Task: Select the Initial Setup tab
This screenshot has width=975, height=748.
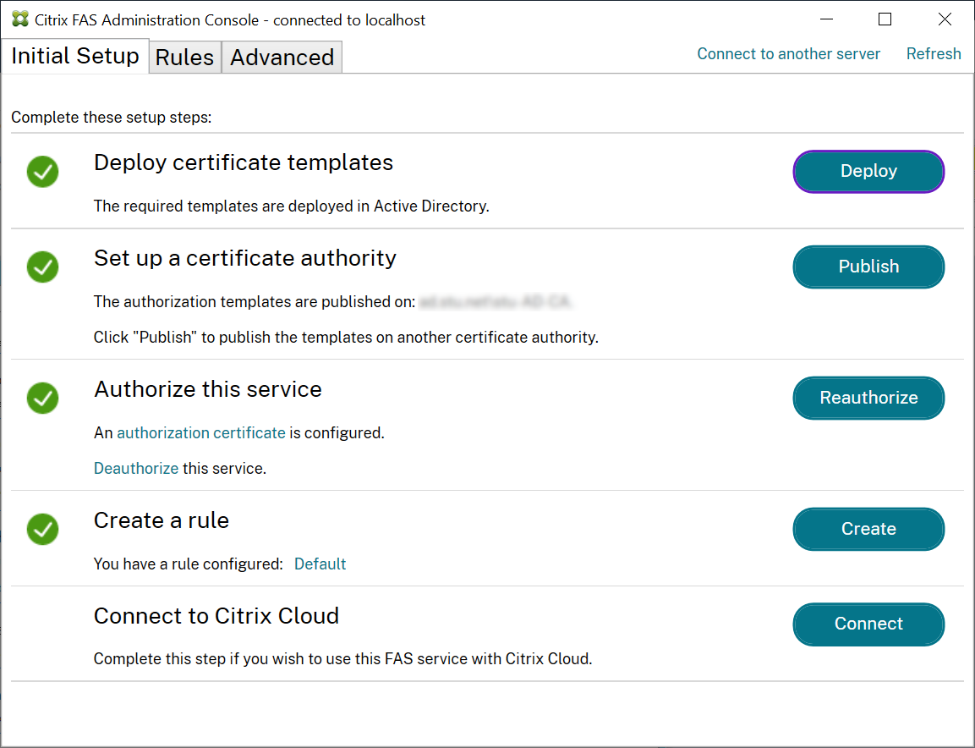Action: click(x=75, y=56)
